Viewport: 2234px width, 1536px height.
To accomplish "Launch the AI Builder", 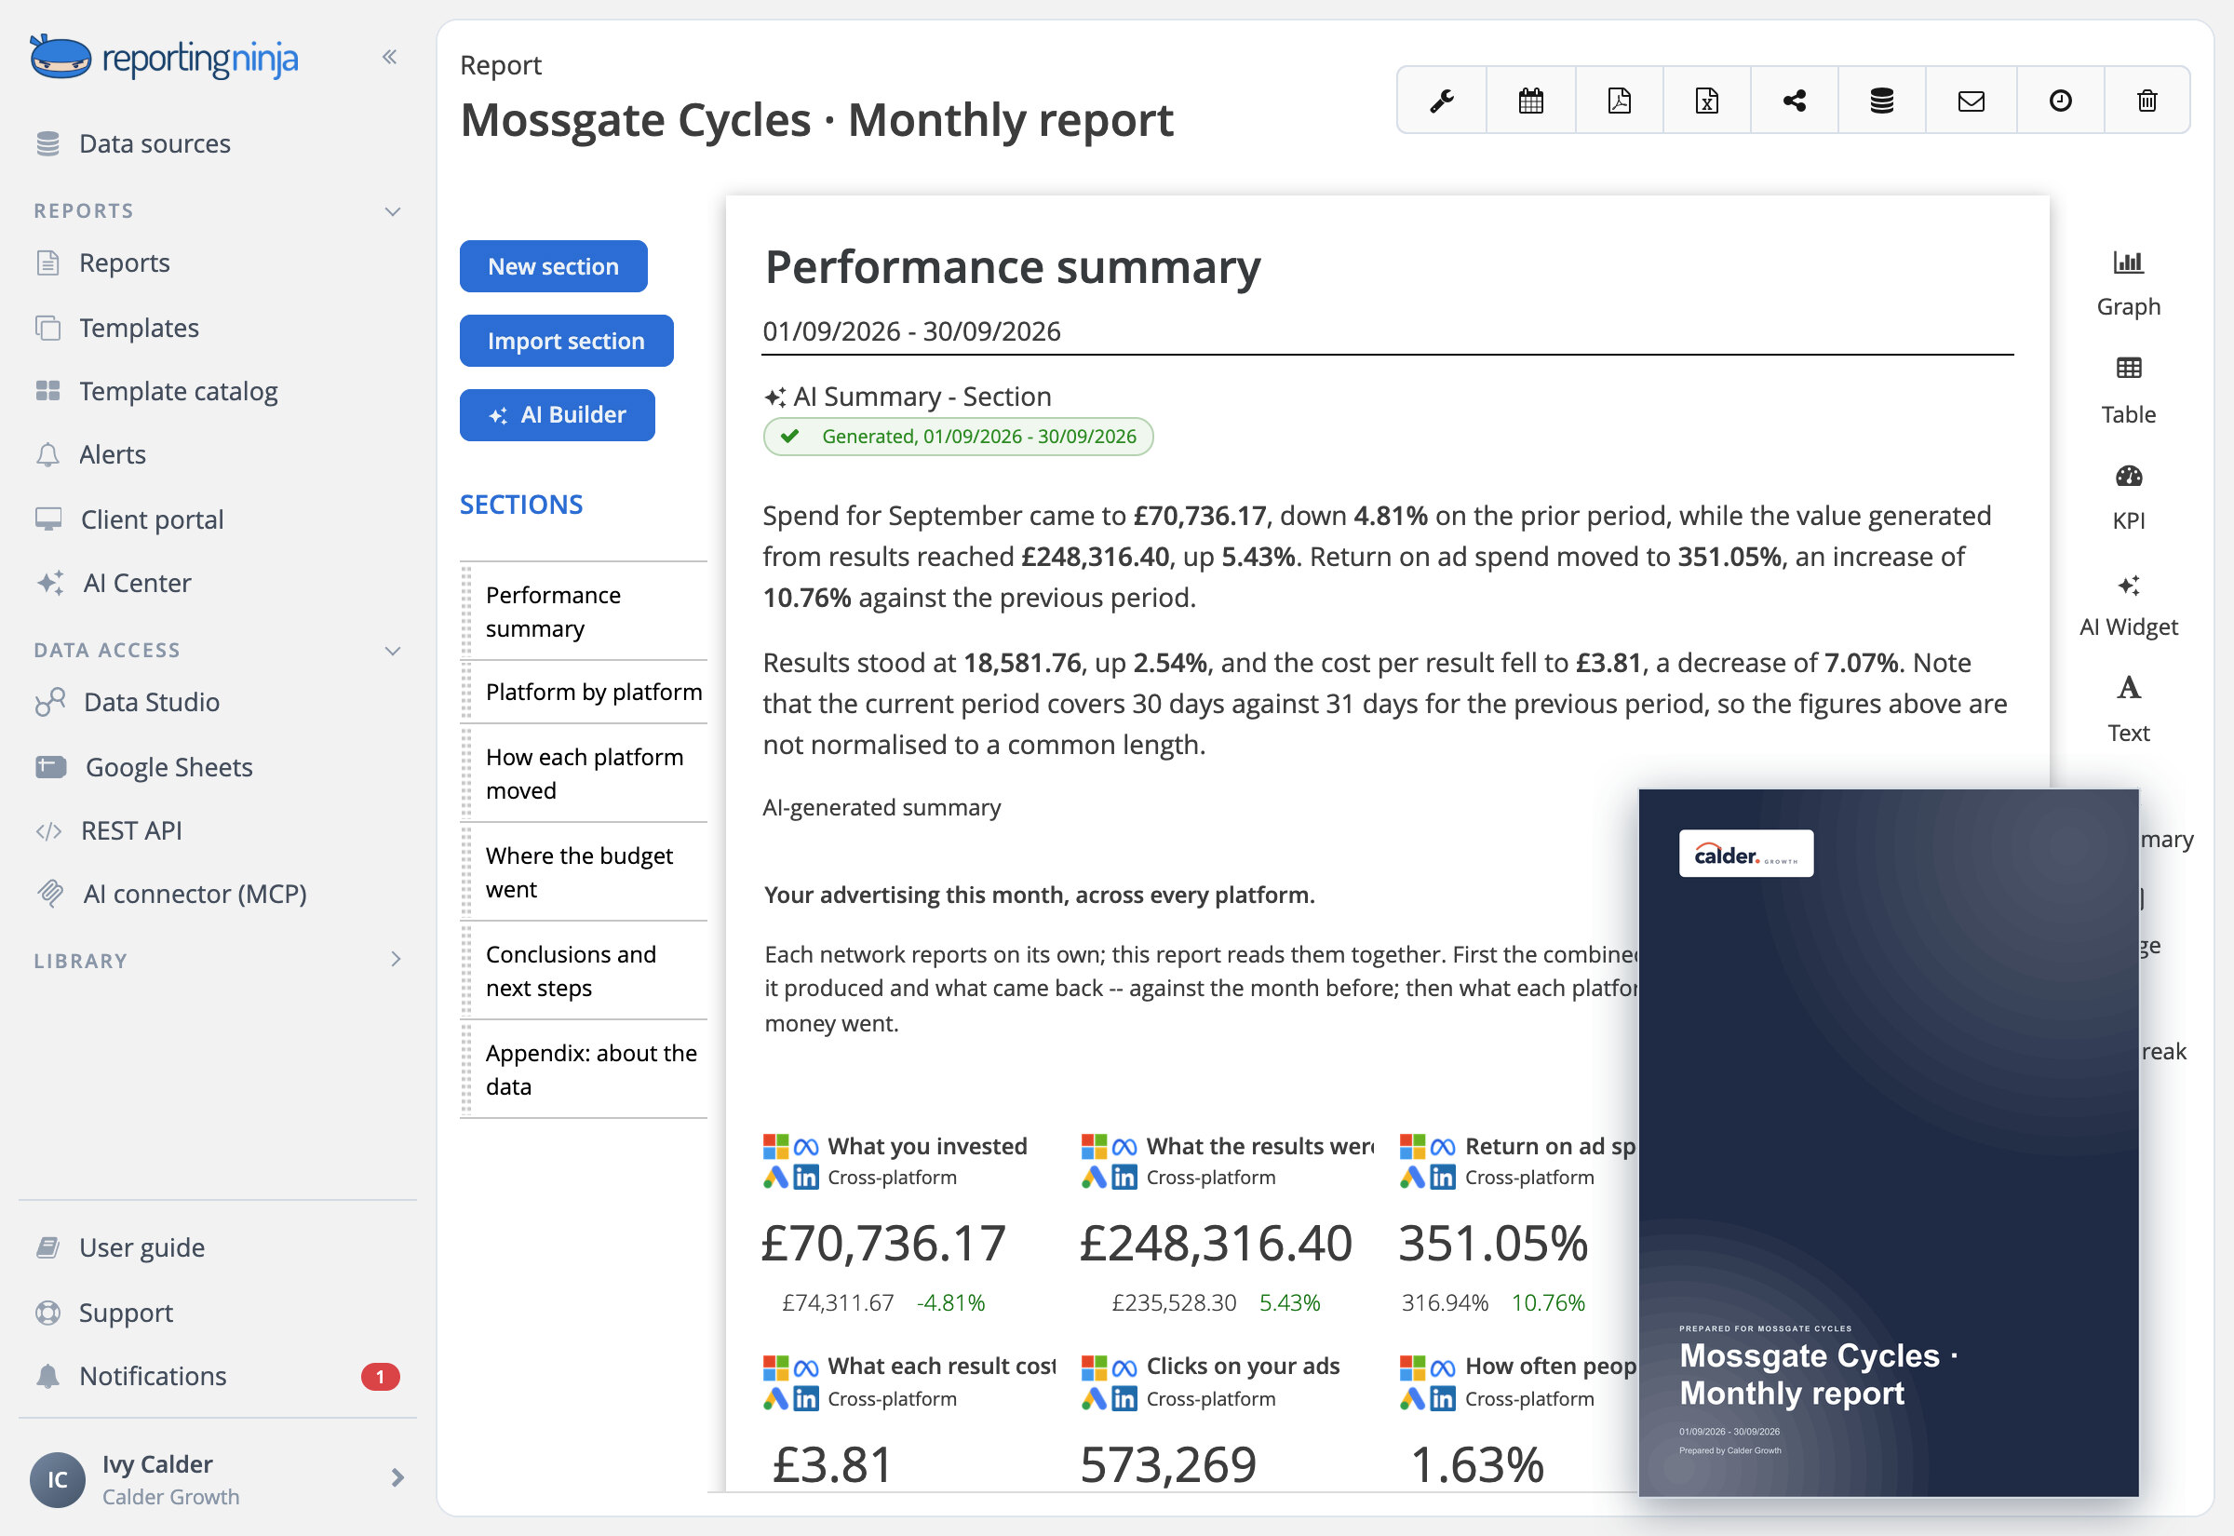I will (x=557, y=415).
